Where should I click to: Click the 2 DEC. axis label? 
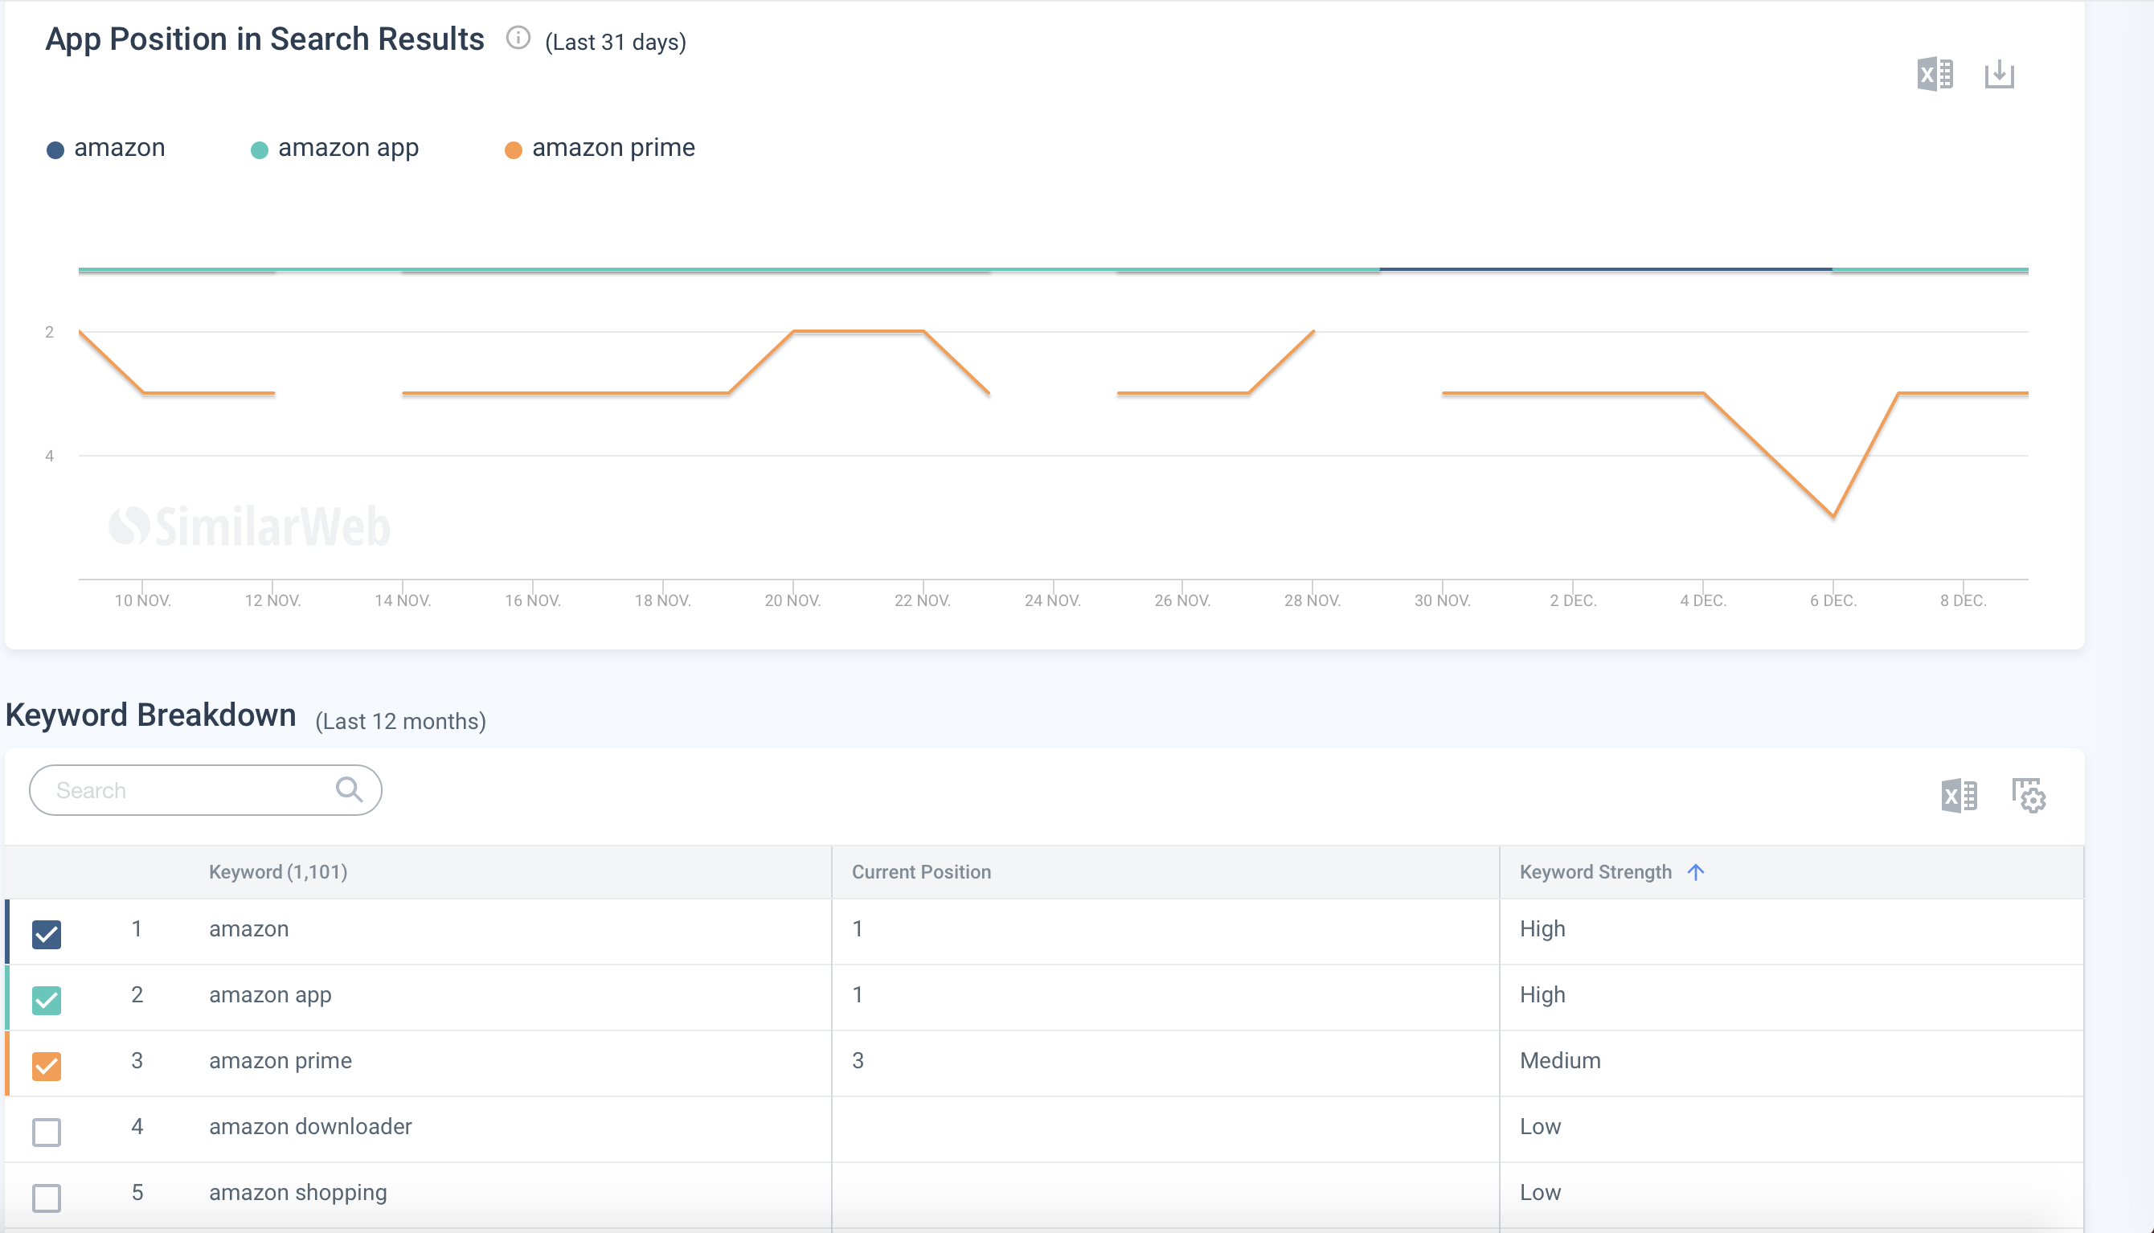tap(1573, 600)
